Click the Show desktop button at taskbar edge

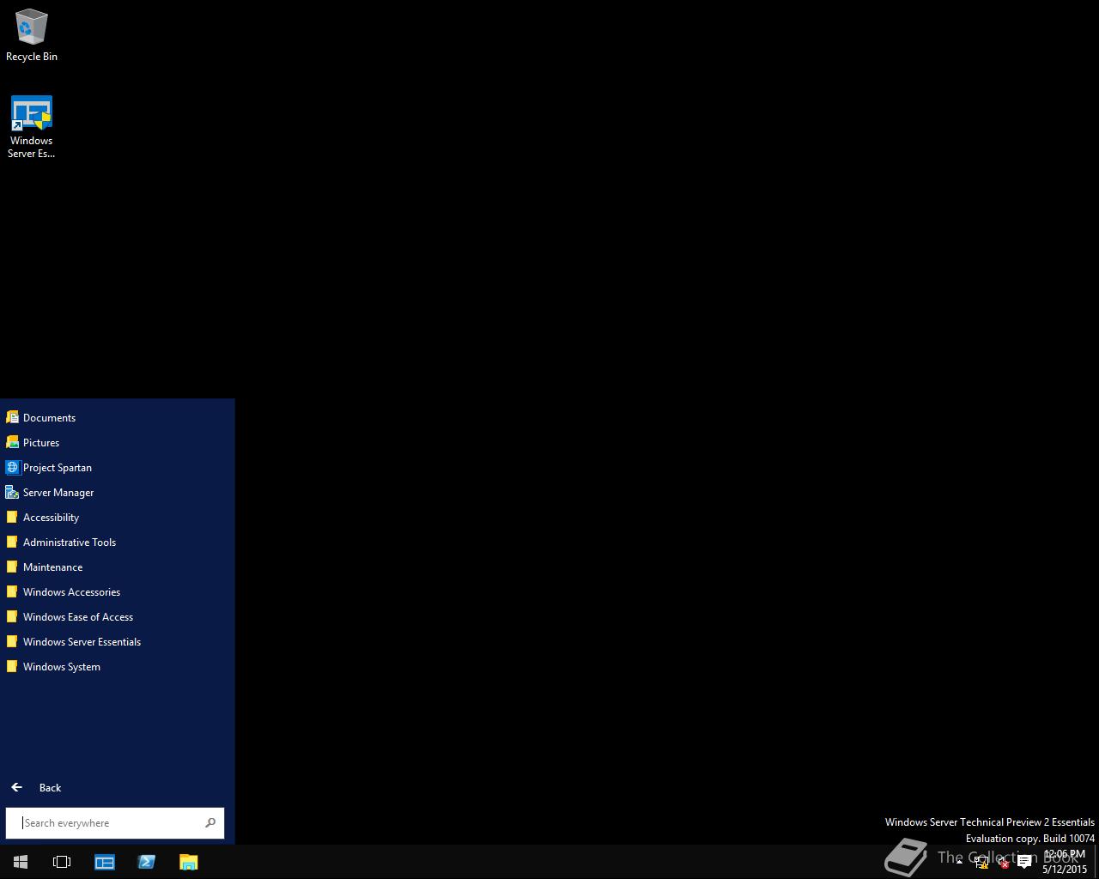coord(1096,862)
